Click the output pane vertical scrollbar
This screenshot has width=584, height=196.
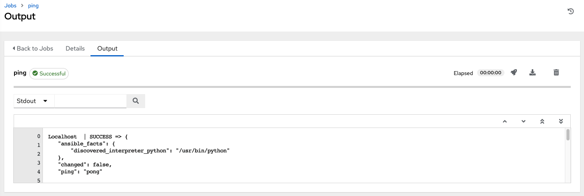(568, 135)
